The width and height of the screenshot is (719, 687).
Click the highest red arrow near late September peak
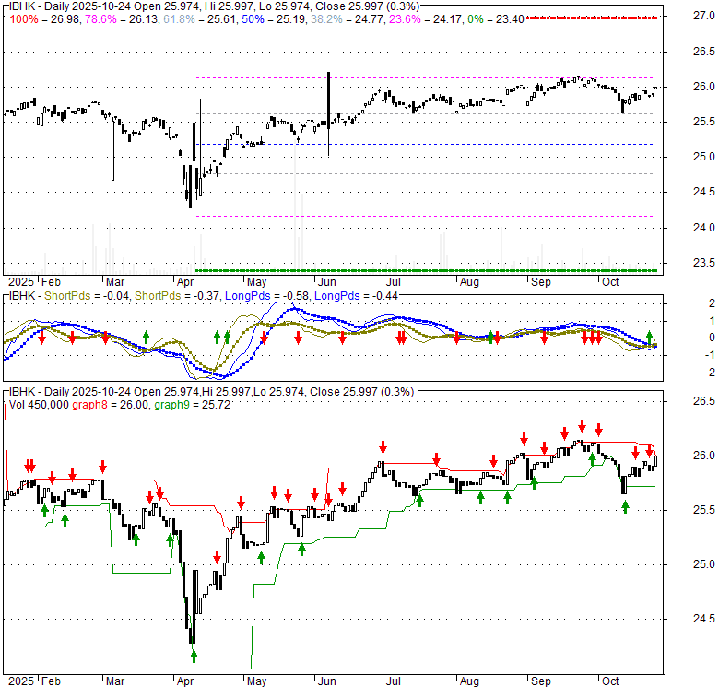click(582, 425)
